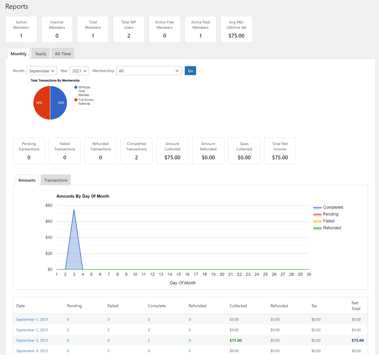Click the Amounts tab
Image resolution: width=379 pixels, height=355 pixels.
[x=26, y=180]
